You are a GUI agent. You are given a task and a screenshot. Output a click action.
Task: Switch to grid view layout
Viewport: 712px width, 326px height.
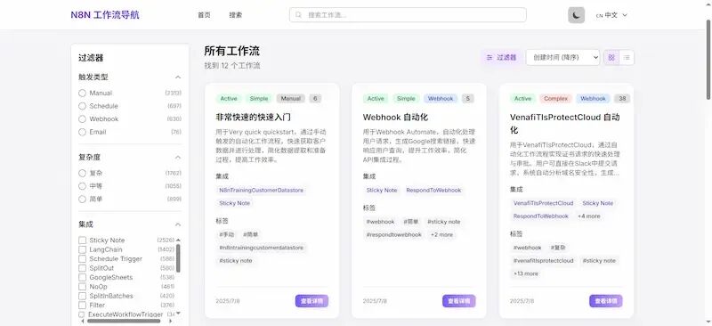pyautogui.click(x=611, y=57)
